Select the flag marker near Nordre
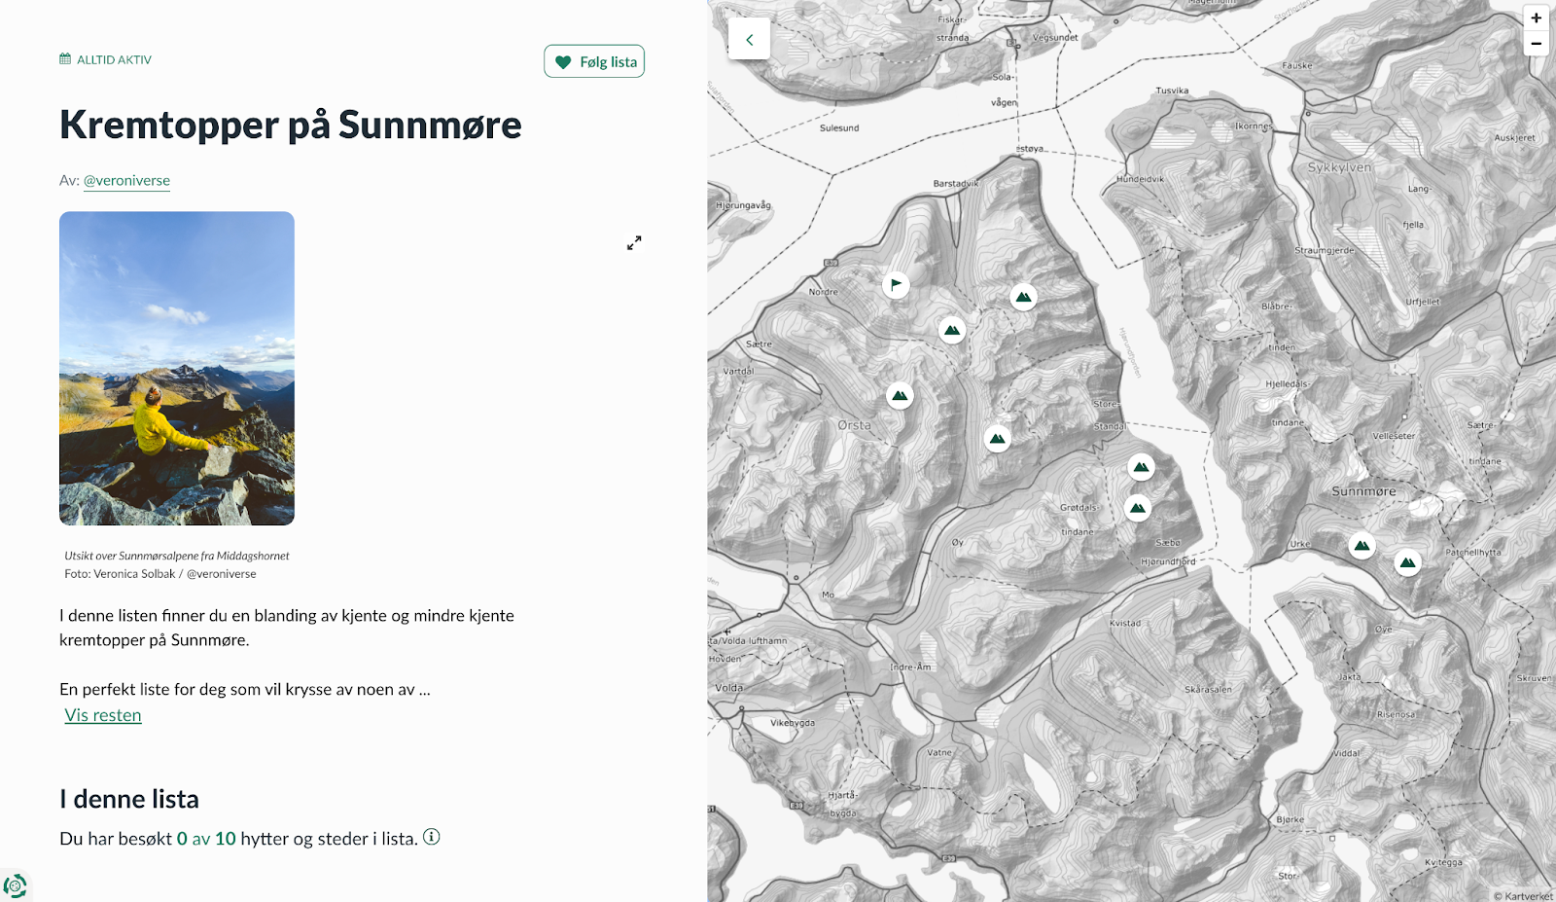The width and height of the screenshot is (1556, 902). click(896, 285)
